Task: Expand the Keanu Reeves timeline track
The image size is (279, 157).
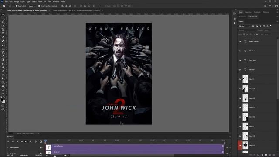Action: coord(8,147)
